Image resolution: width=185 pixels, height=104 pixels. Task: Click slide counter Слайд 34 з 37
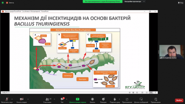click(6, 92)
